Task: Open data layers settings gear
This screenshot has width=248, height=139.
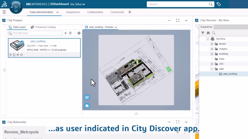Action: coord(79,33)
